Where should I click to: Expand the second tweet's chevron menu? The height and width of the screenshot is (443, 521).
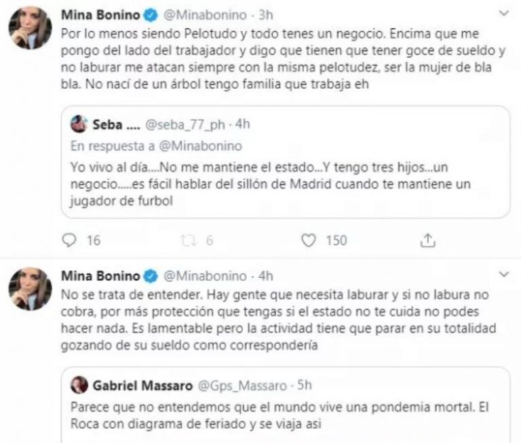503,274
